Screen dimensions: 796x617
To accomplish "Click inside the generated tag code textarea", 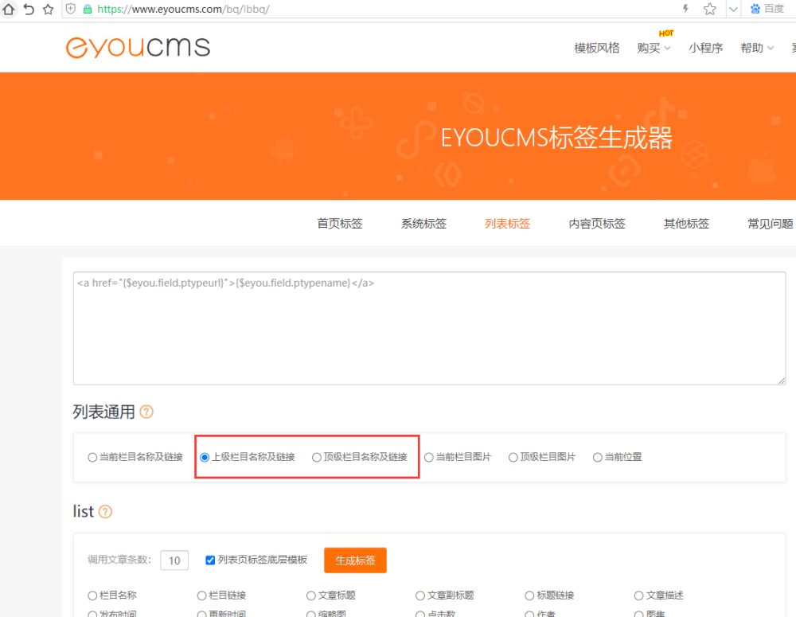I will (x=430, y=328).
